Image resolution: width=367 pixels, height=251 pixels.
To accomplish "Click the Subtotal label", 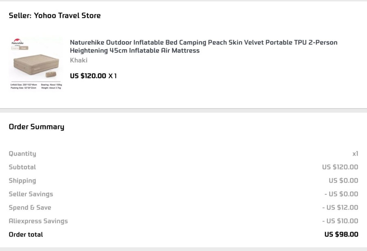I will pos(22,167).
